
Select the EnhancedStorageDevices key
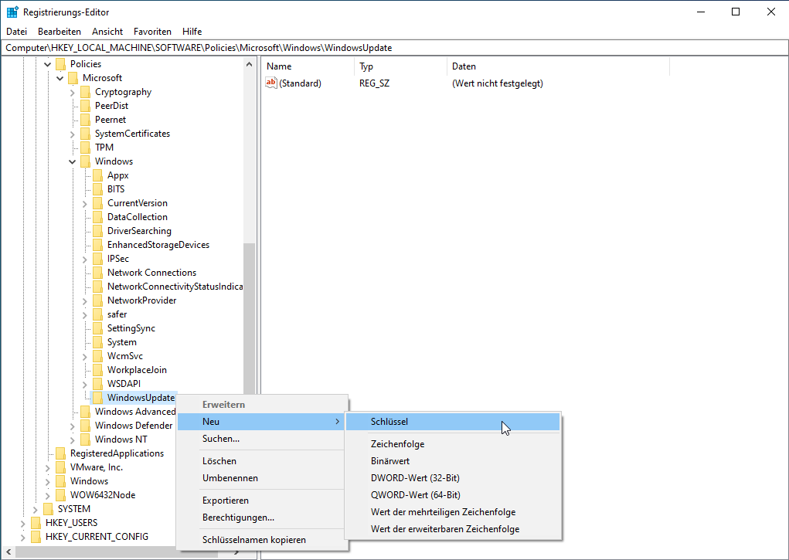[x=158, y=245]
